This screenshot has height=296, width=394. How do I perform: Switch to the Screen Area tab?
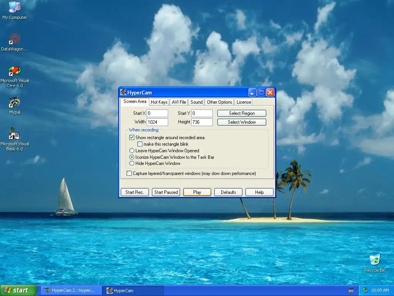click(x=135, y=101)
